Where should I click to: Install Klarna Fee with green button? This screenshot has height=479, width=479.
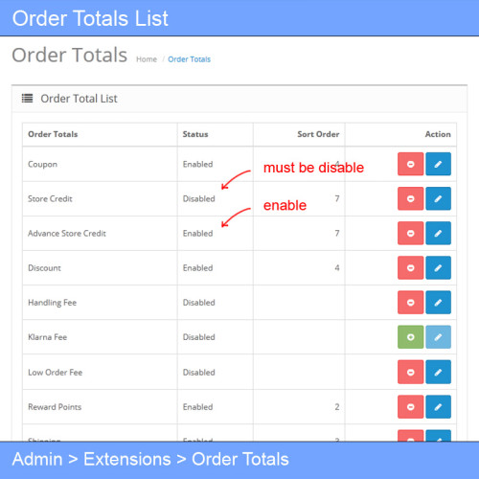tap(410, 337)
